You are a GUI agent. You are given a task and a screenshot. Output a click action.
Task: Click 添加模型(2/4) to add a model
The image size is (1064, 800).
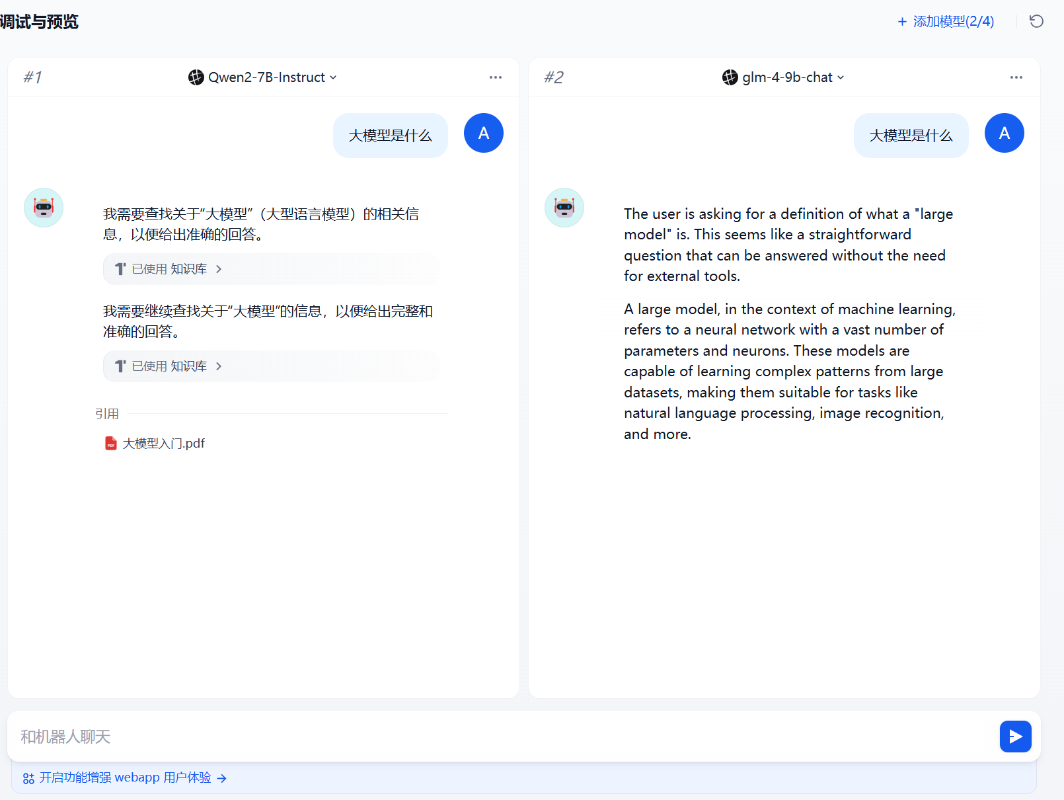[x=946, y=22]
